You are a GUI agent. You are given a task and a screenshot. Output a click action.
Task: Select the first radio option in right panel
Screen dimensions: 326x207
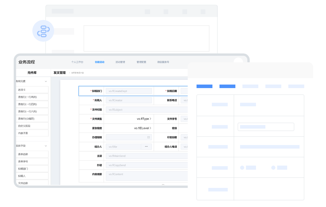(x=242, y=168)
